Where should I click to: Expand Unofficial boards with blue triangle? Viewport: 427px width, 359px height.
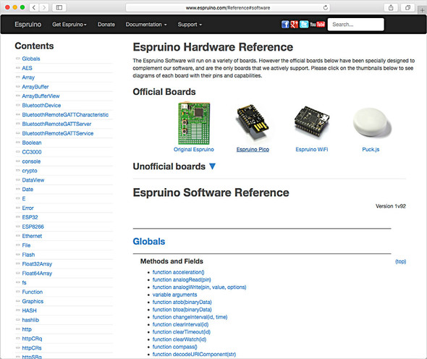pos(212,166)
